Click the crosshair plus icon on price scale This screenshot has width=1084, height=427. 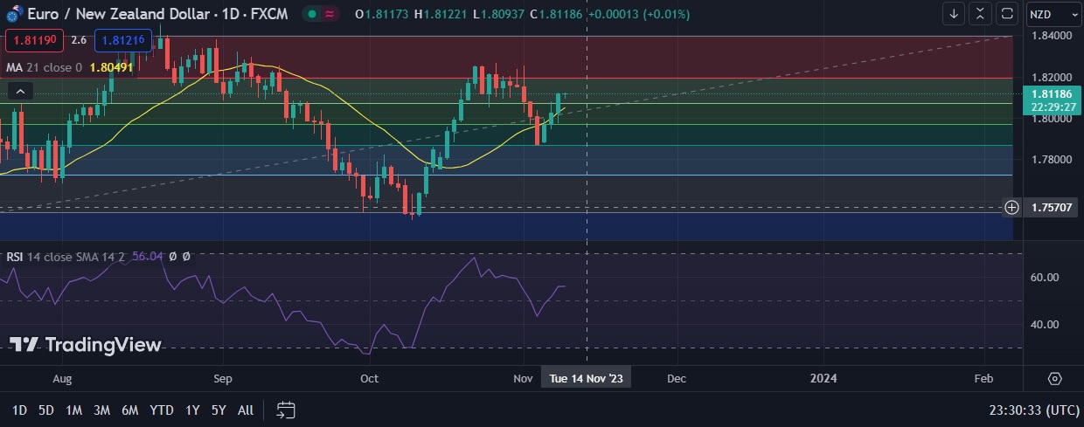pos(1011,207)
